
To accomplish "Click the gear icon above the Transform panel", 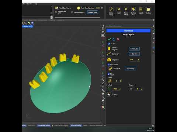I will [x=153, y=26].
